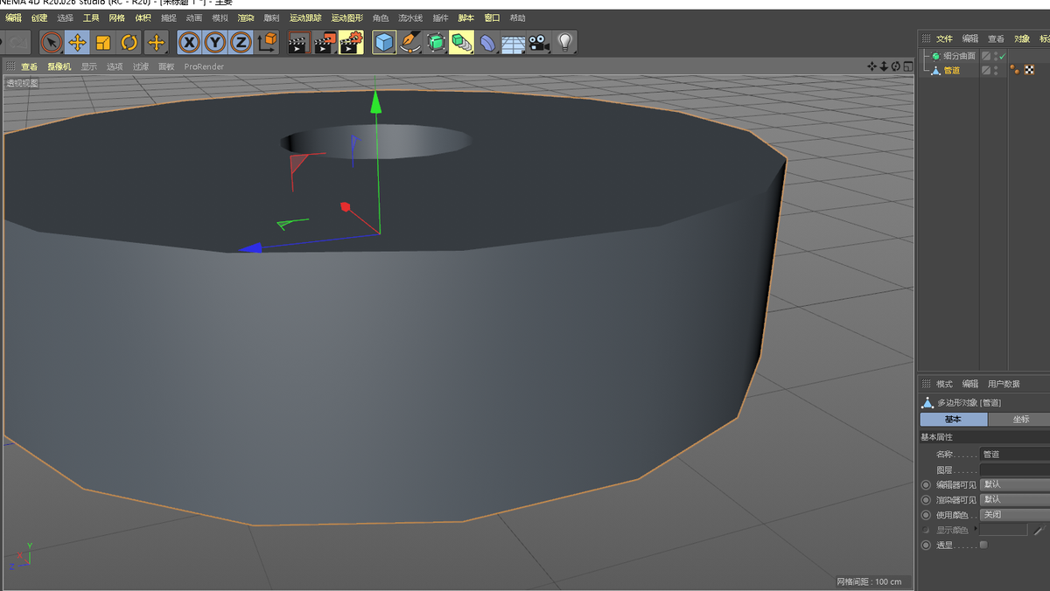
Task: Click the 图层 input field
Action: coord(1015,469)
